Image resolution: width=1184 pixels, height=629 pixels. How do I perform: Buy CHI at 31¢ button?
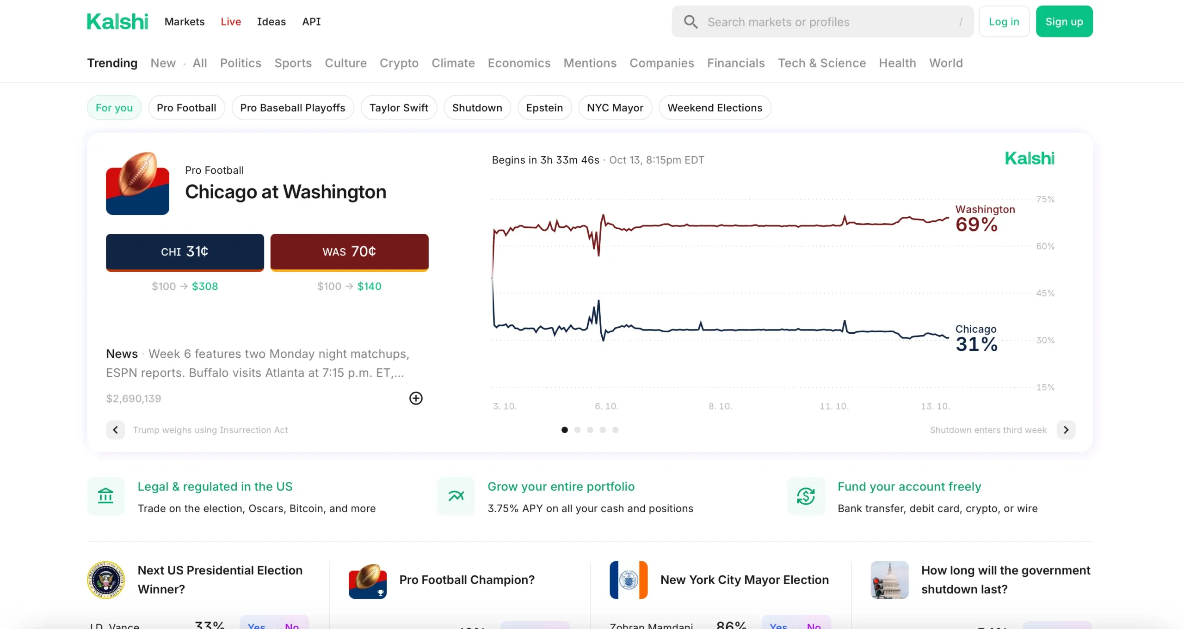pyautogui.click(x=185, y=251)
